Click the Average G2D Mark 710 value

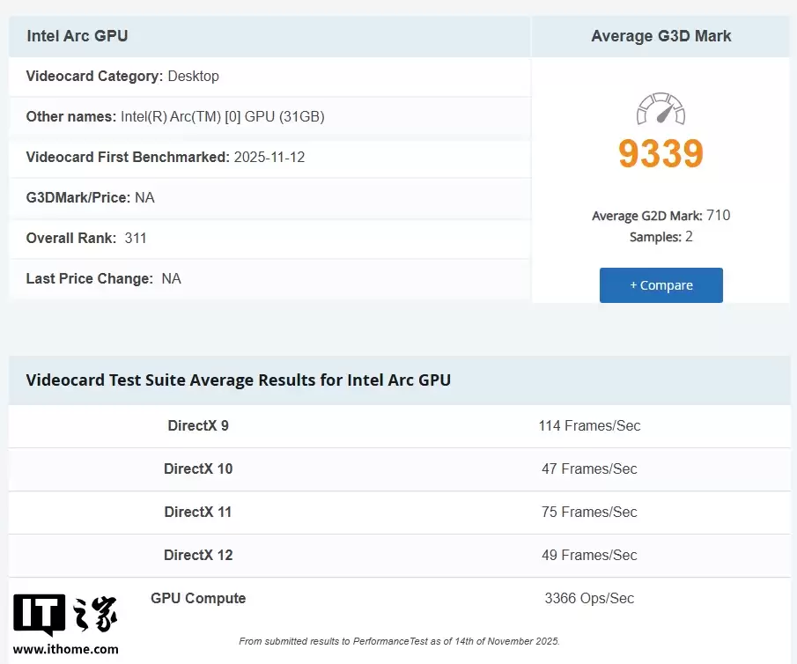point(660,215)
